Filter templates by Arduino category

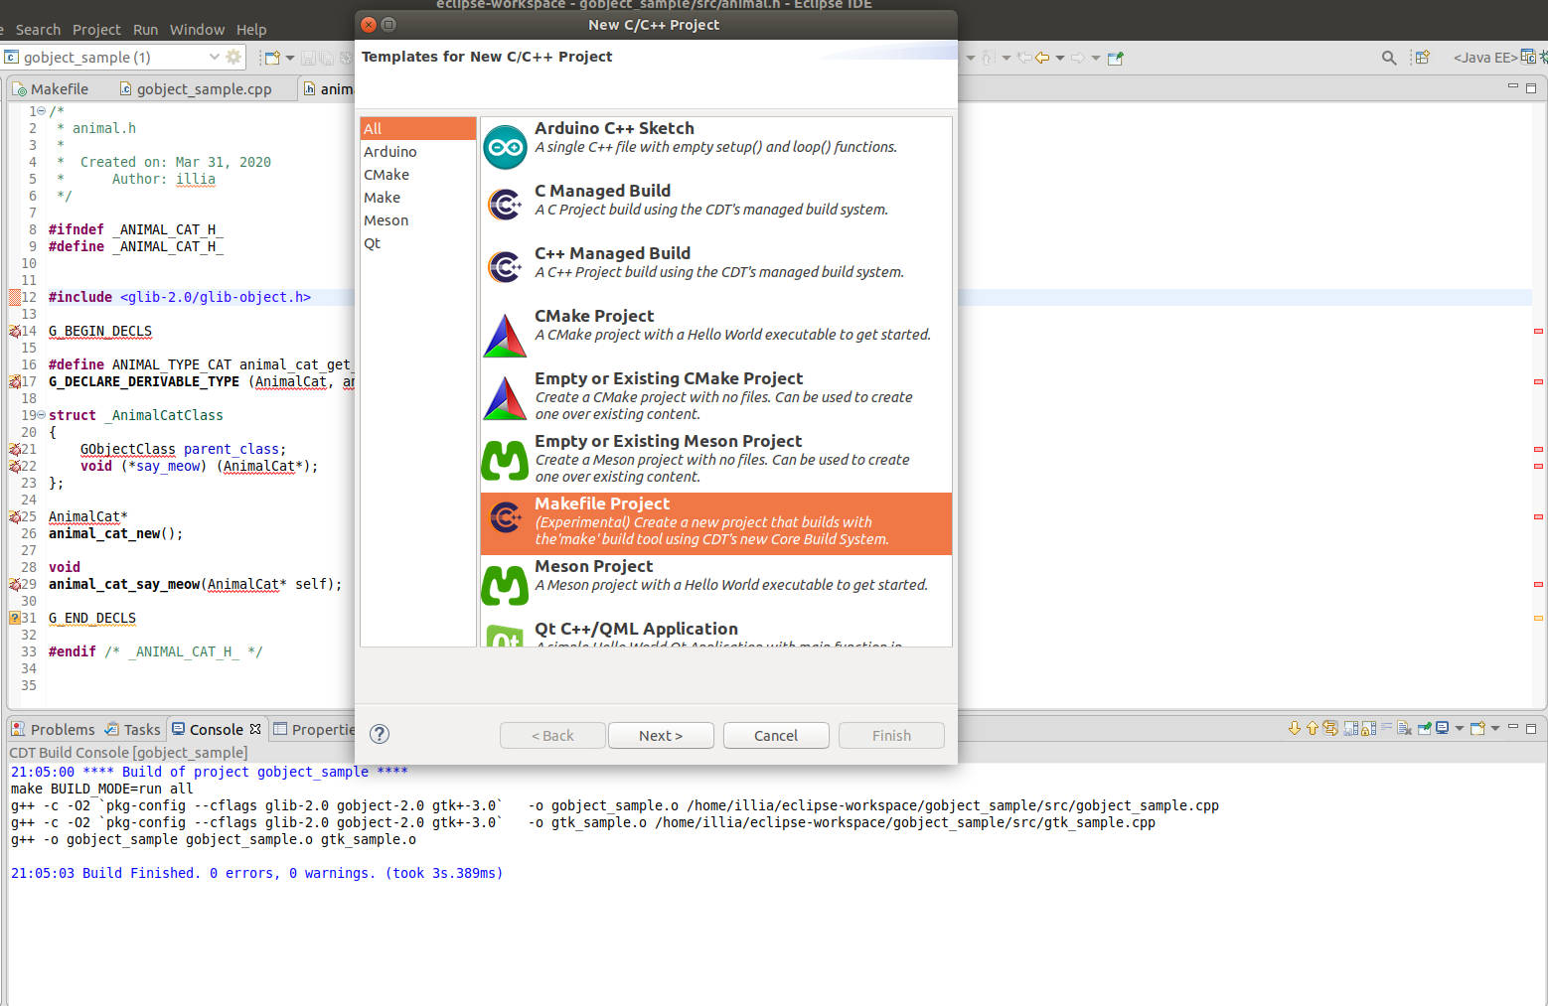tap(418, 151)
